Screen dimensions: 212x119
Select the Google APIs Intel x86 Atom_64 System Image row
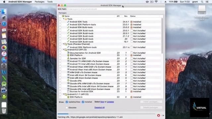click(110, 86)
